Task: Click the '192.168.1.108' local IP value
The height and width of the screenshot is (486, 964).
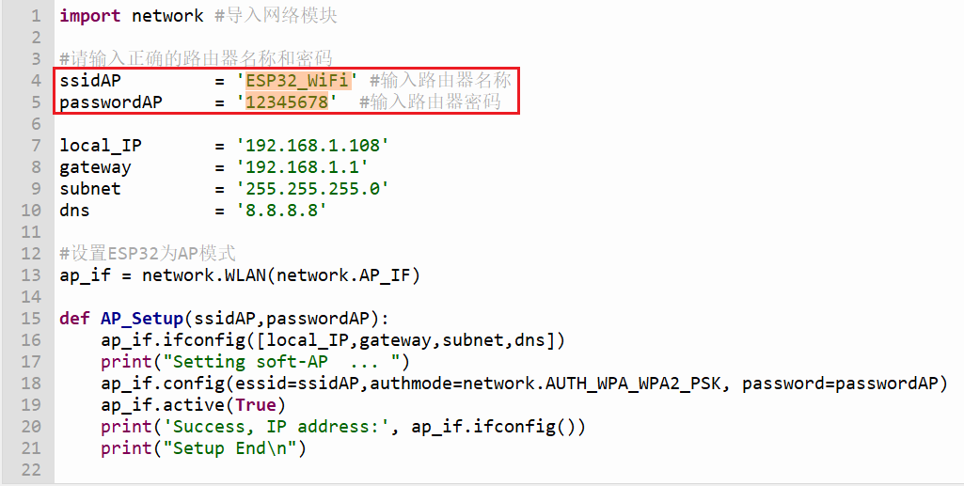Action: point(313,146)
